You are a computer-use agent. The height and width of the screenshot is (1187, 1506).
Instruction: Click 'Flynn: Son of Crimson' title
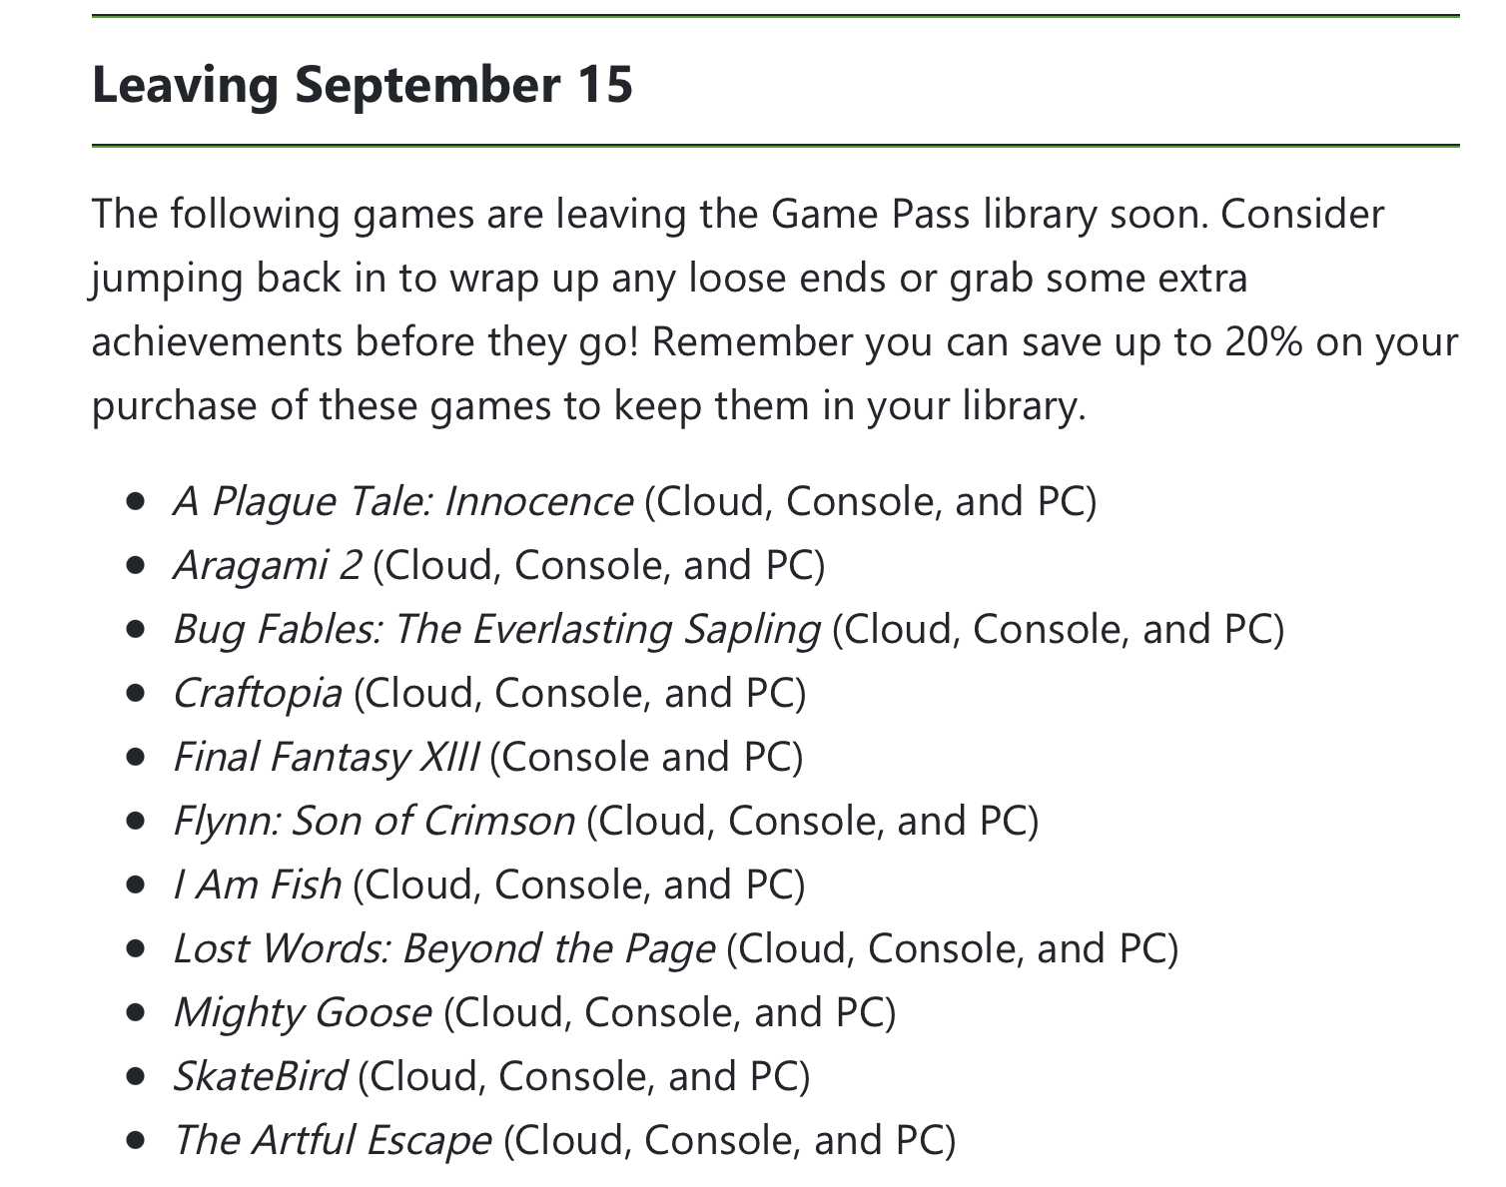(375, 821)
